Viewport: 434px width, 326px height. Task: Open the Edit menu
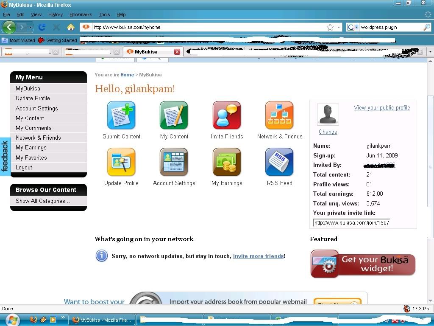pos(20,15)
